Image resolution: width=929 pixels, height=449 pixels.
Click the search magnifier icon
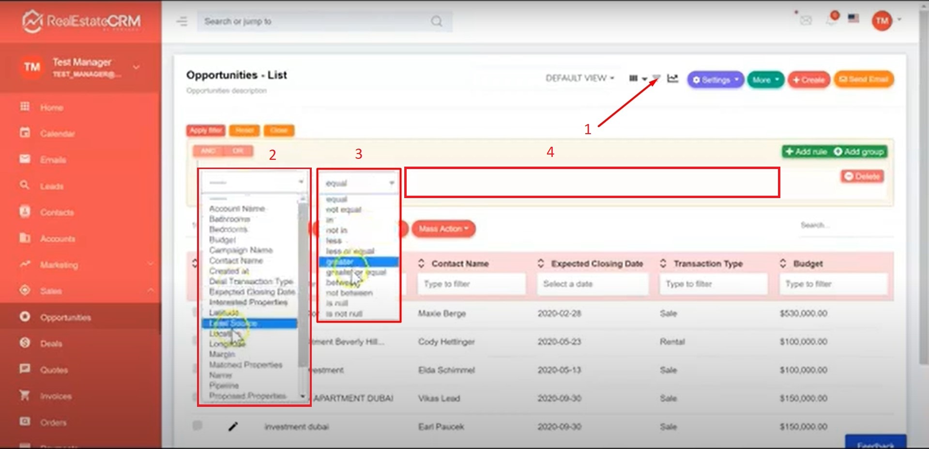click(437, 21)
